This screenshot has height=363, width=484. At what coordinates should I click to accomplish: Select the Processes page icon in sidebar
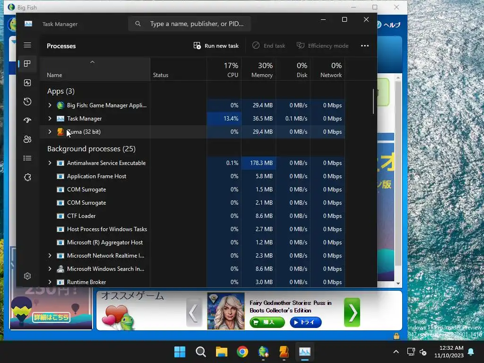pos(27,64)
